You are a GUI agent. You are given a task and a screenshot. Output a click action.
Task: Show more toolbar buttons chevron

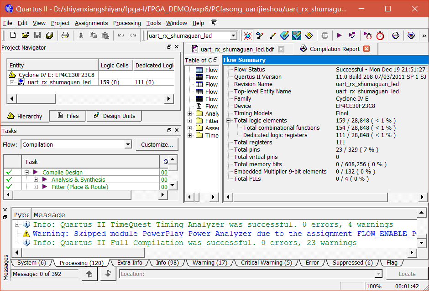point(424,36)
